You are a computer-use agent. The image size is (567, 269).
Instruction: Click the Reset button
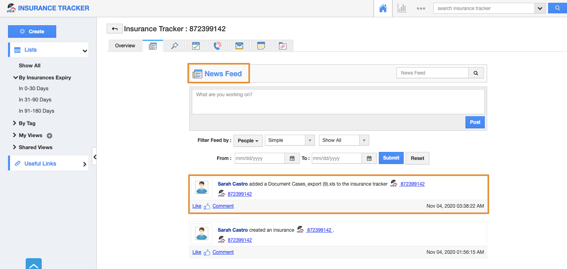click(x=417, y=158)
